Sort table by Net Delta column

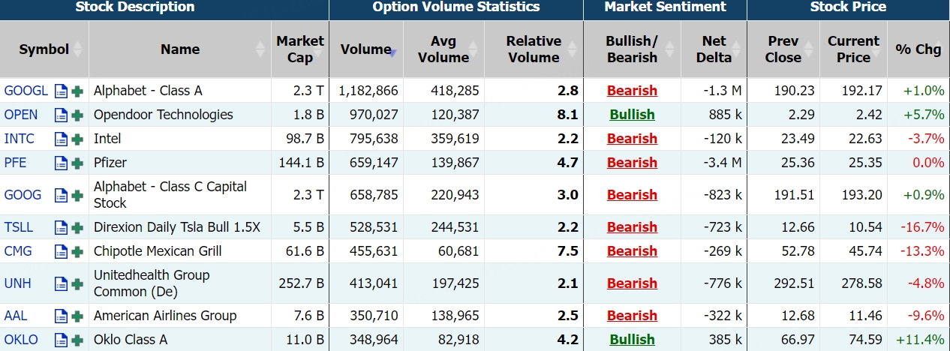714,49
